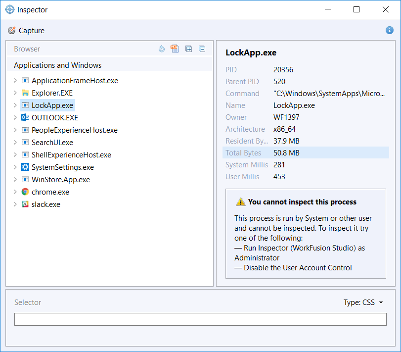Expand the SearchUI.exe node

[x=15, y=143]
